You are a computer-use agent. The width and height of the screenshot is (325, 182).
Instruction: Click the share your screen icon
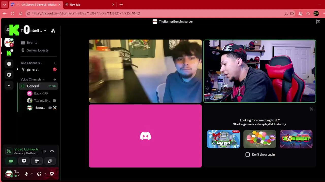coord(24,161)
